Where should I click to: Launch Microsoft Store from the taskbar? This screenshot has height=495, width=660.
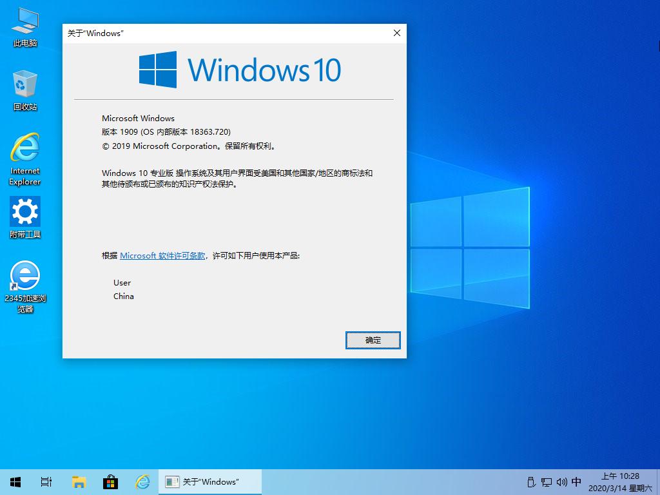click(x=110, y=482)
